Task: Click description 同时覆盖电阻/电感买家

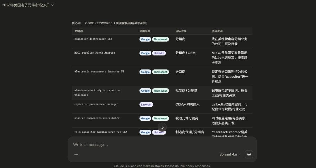Action: [230, 121]
